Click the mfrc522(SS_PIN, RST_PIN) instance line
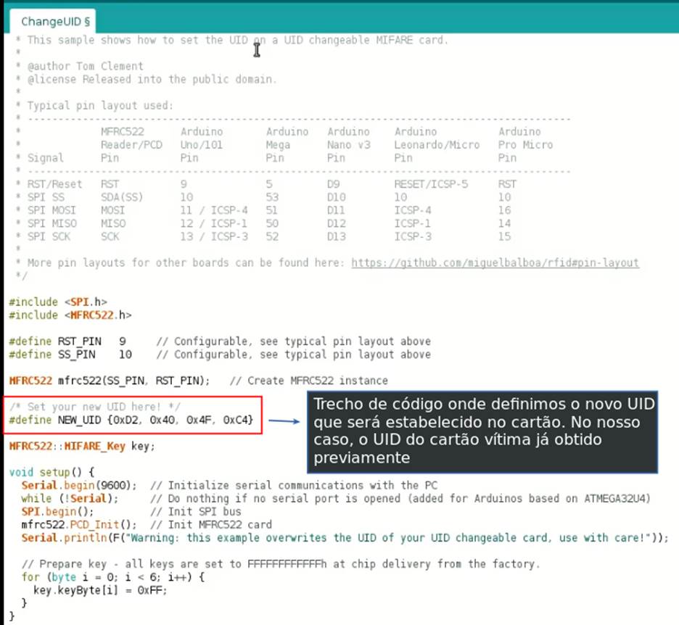 pos(109,381)
